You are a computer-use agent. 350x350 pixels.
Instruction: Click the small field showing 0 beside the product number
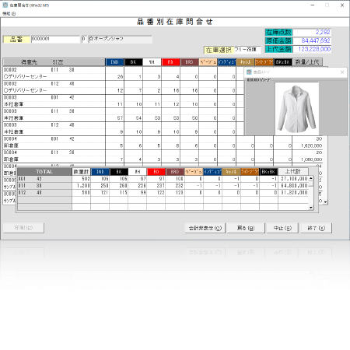pyautogui.click(x=84, y=39)
